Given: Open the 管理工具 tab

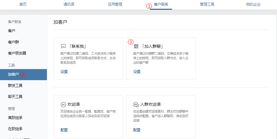Looking at the screenshot, I should pyautogui.click(x=207, y=4).
